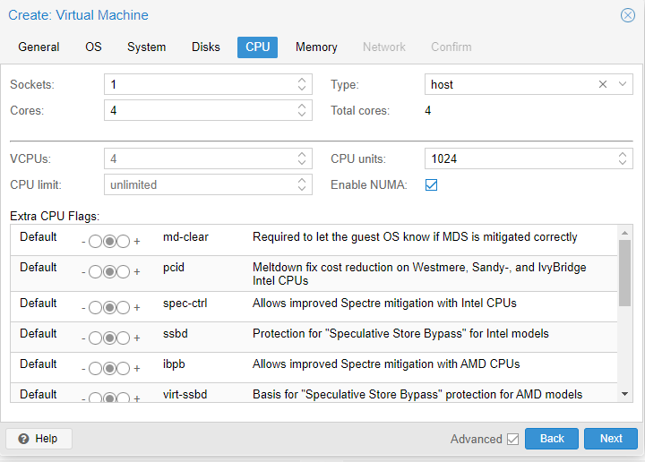The width and height of the screenshot is (645, 462).
Task: Click the Cores spinner arrows
Action: (302, 110)
